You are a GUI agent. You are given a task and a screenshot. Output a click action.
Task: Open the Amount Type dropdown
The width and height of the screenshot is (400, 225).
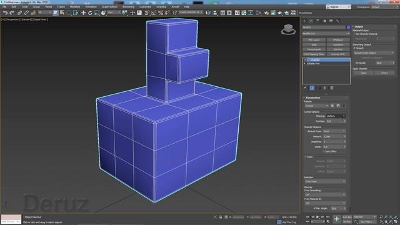[x=334, y=131]
